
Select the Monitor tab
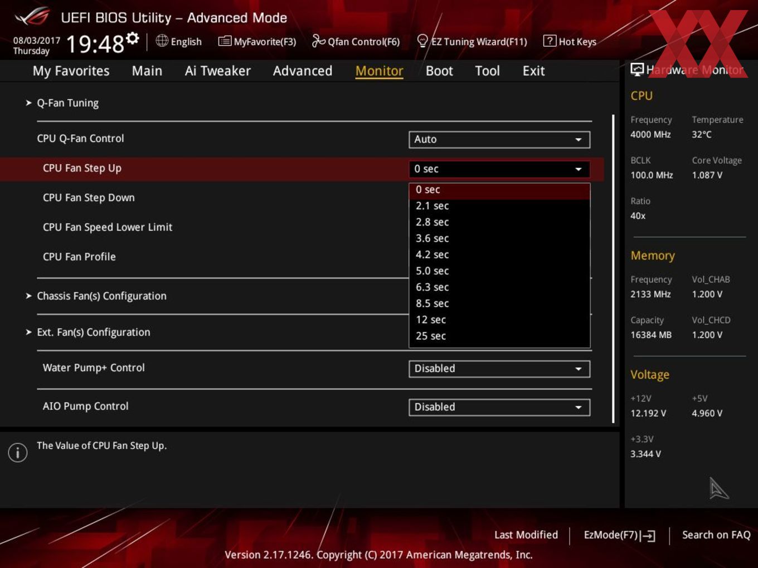click(x=379, y=71)
